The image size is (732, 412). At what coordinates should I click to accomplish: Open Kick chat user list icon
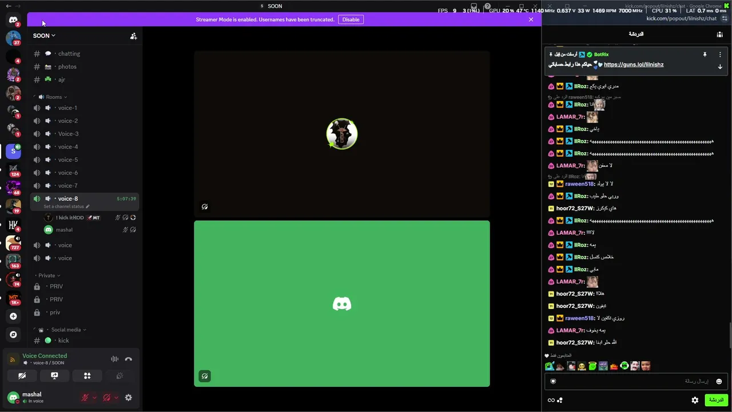(719, 34)
